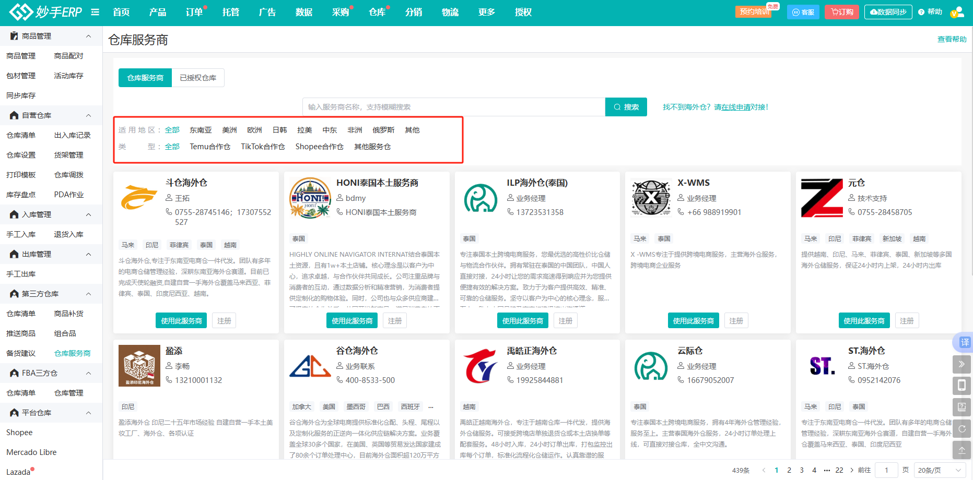The height and width of the screenshot is (480, 973).
Task: Open Mercado Libre in the sidebar
Action: [31, 452]
